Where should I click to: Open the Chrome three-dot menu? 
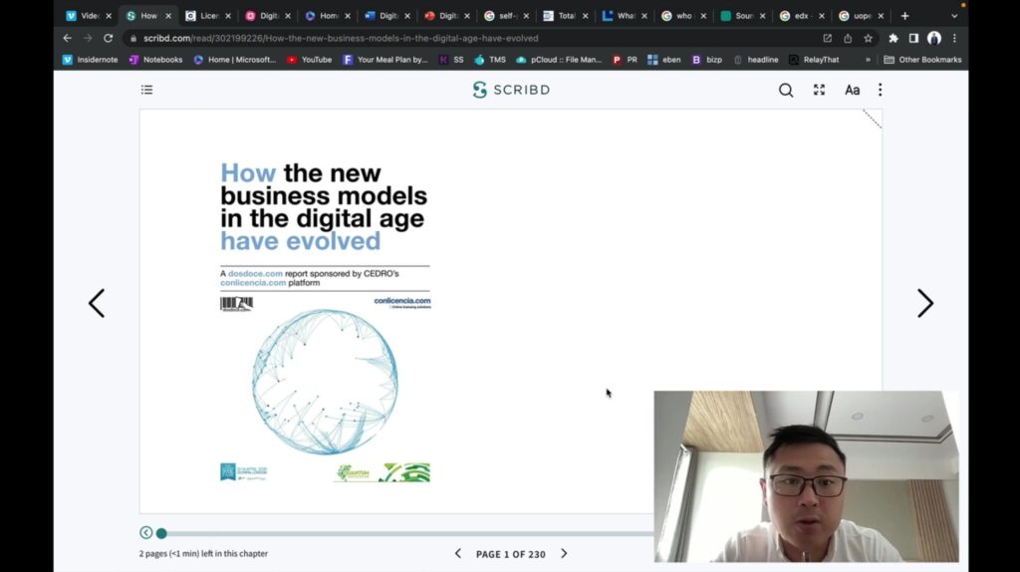[x=954, y=39]
